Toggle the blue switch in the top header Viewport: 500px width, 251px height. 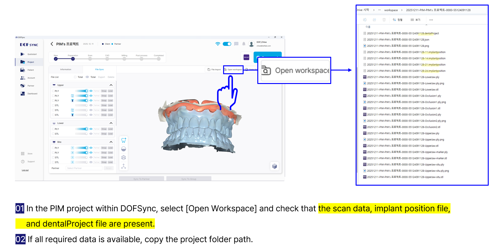[x=227, y=44]
